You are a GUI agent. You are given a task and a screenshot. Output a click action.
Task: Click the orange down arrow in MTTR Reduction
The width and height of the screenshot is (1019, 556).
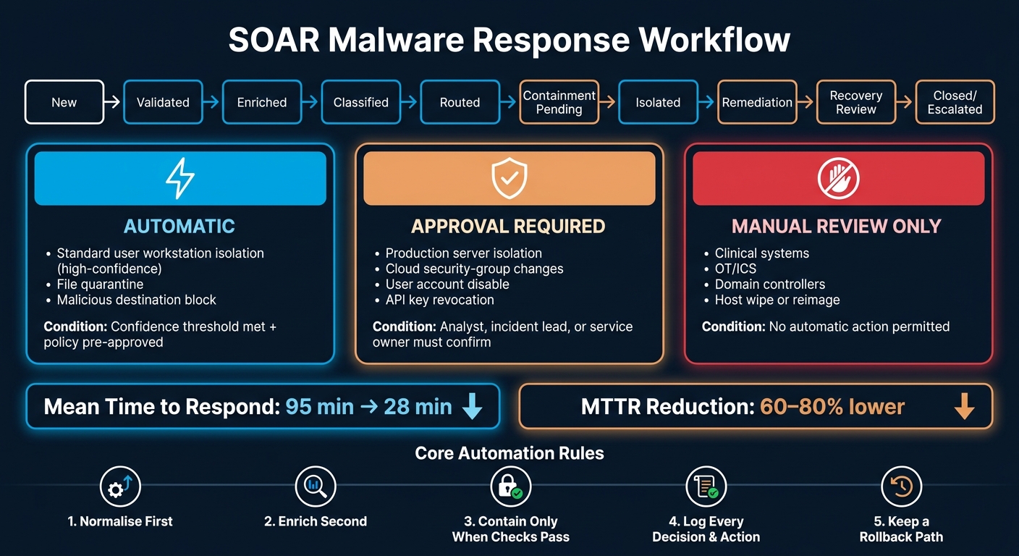(964, 407)
